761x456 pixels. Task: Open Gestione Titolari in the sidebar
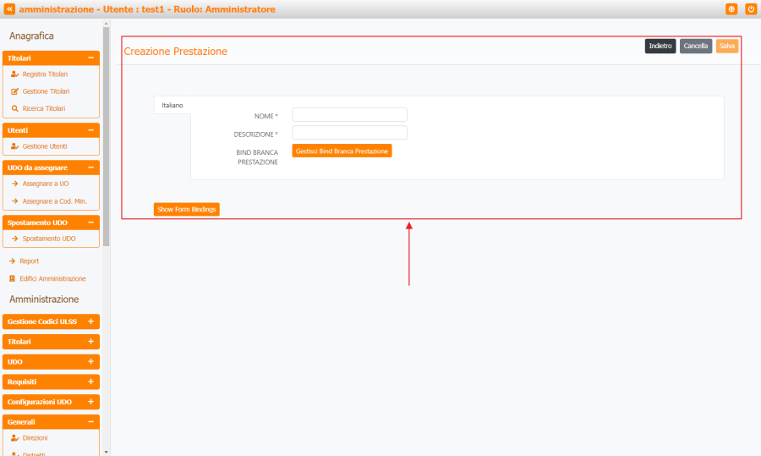(x=46, y=91)
